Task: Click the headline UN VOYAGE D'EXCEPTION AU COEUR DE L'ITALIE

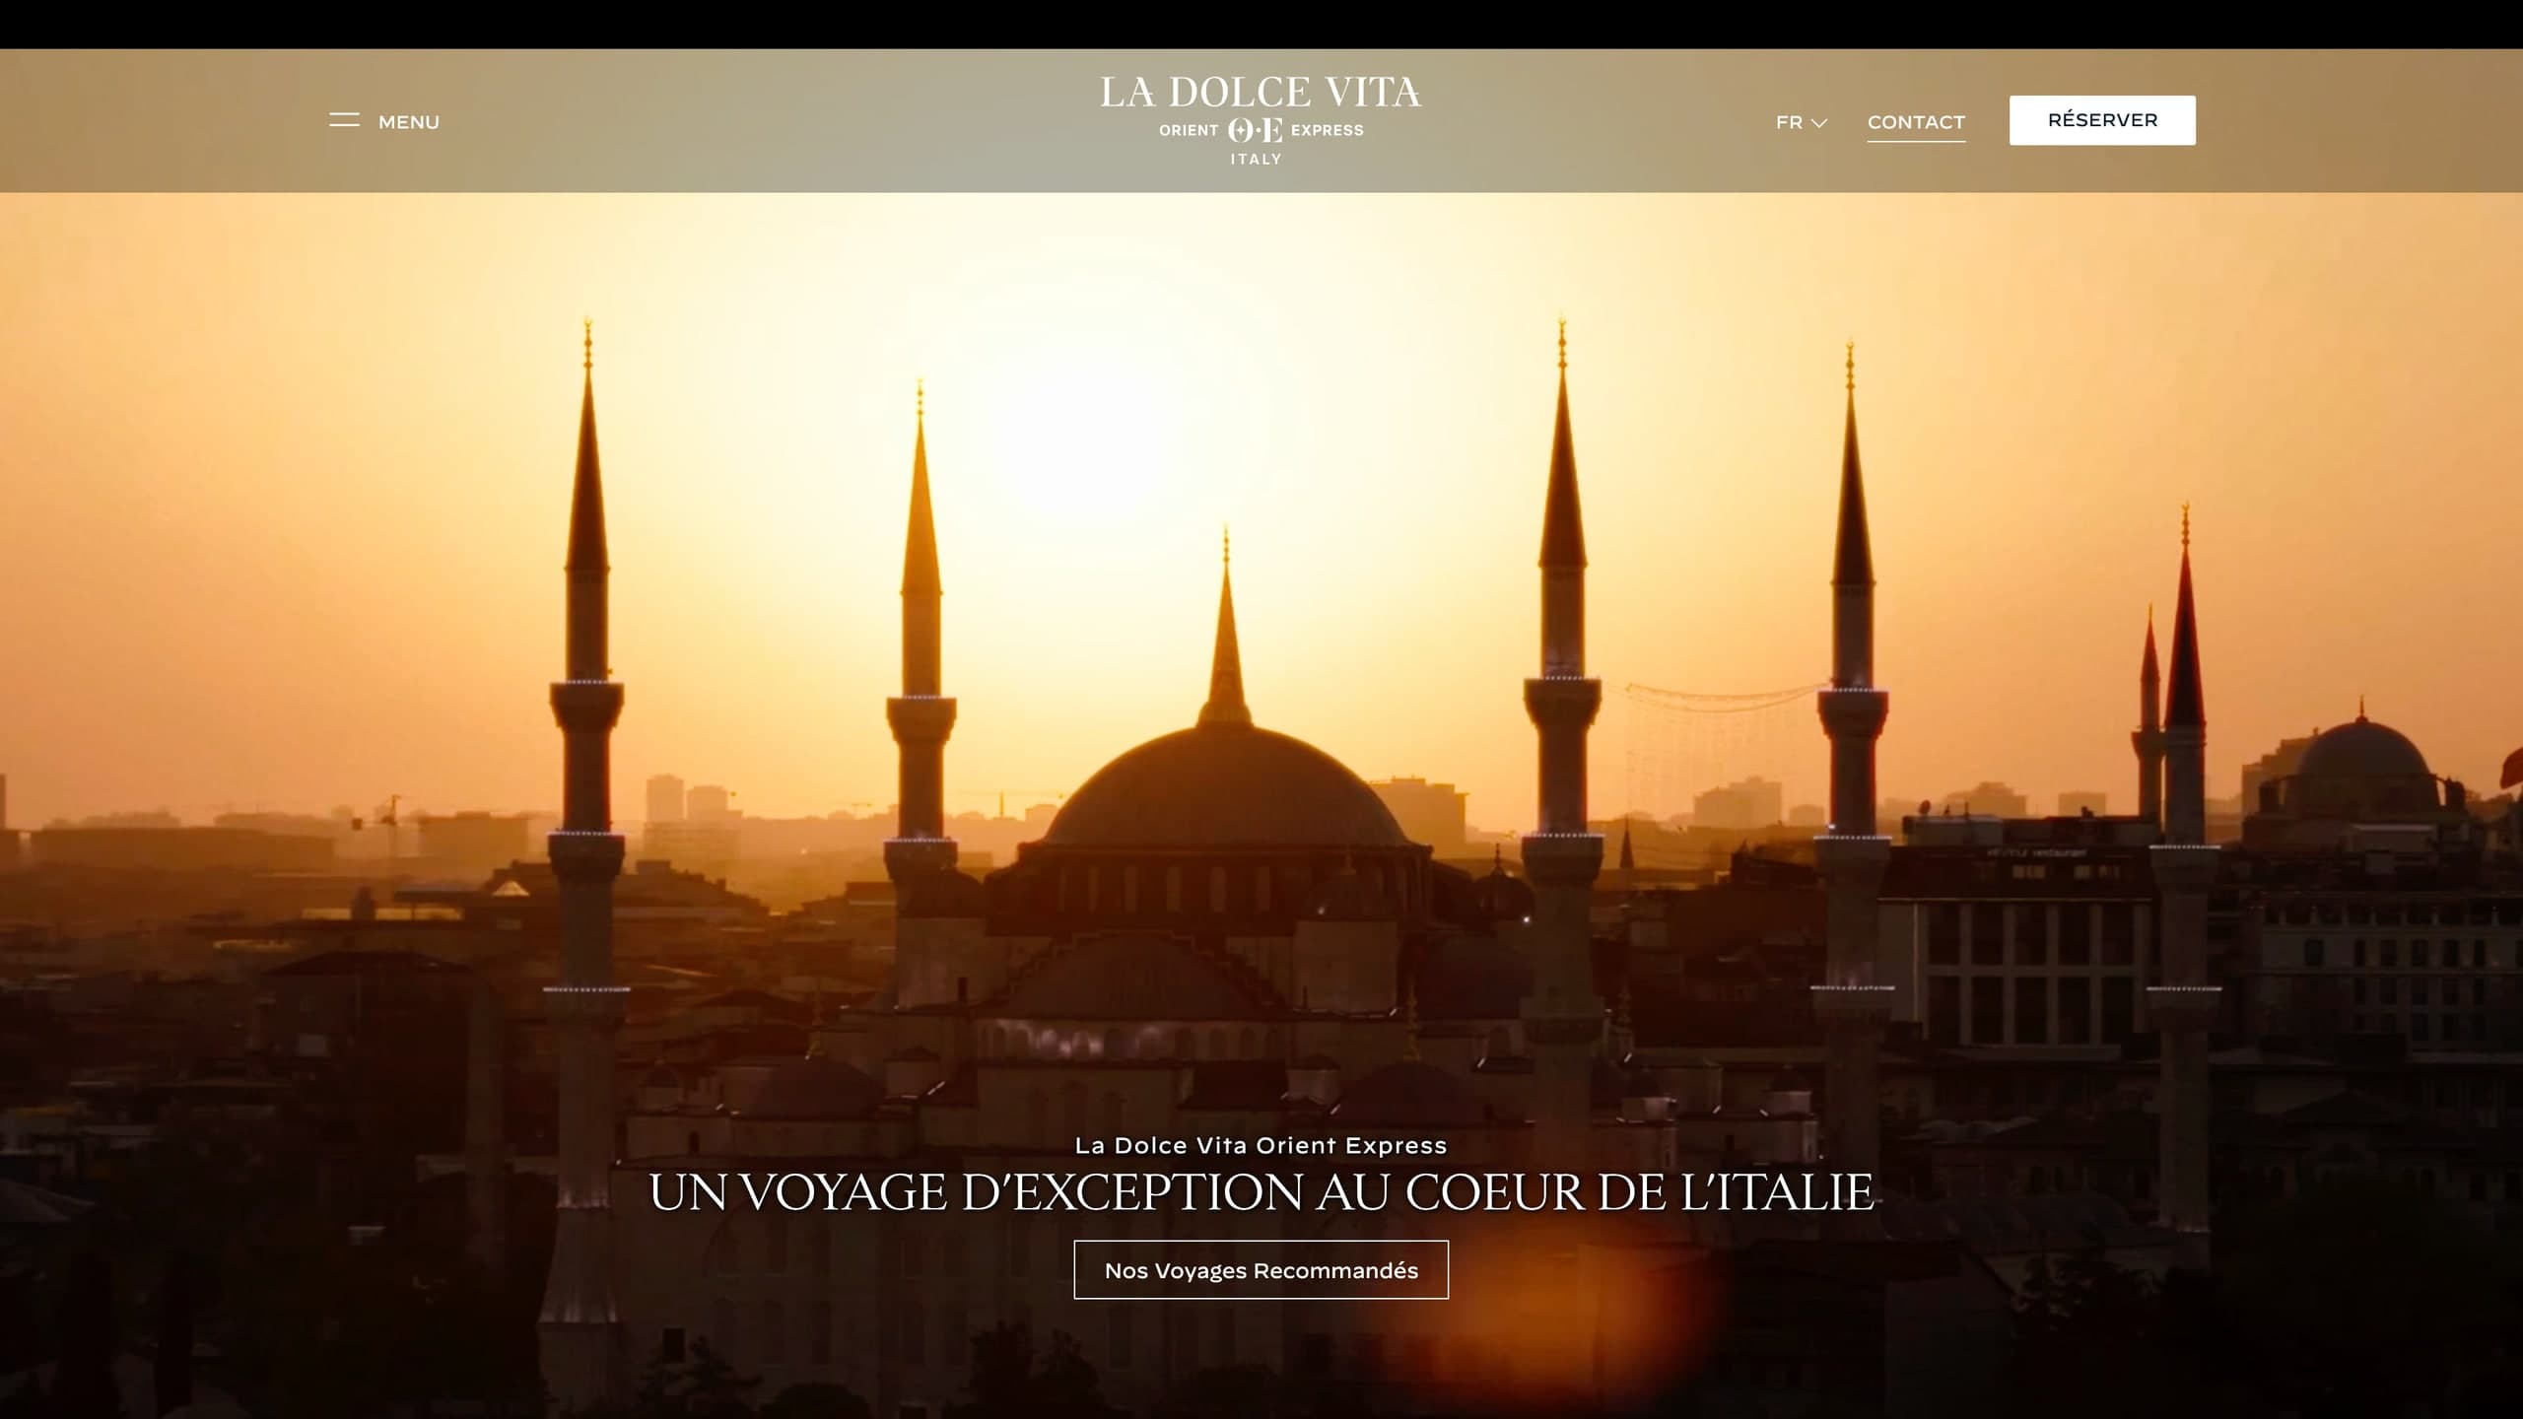Action: 1261,1192
